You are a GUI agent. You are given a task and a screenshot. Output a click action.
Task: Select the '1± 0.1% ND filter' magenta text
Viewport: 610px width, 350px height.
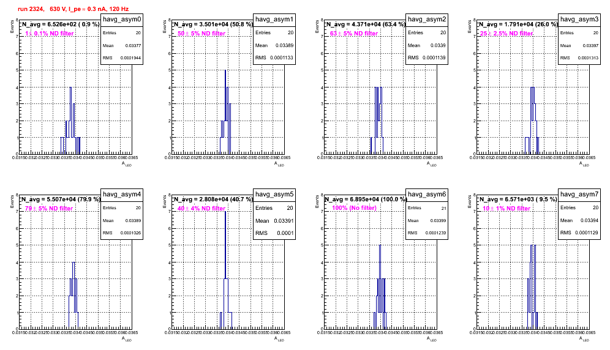click(x=50, y=34)
